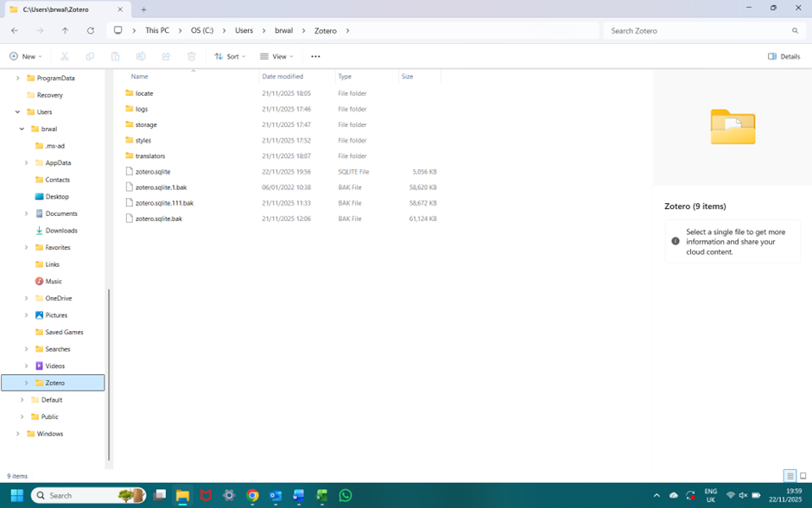Select the locate folder
The height and width of the screenshot is (508, 812).
[144, 93]
